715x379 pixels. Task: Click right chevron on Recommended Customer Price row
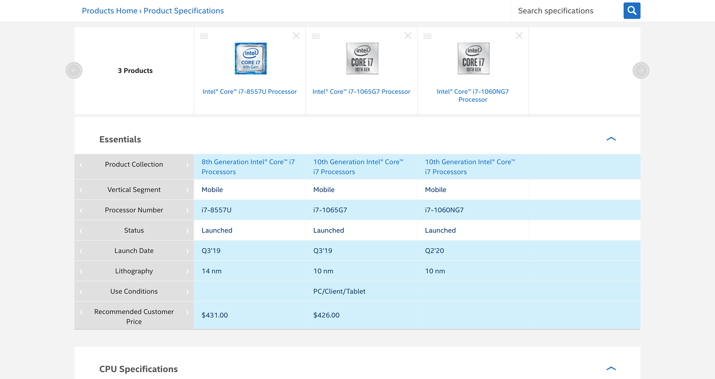187,312
